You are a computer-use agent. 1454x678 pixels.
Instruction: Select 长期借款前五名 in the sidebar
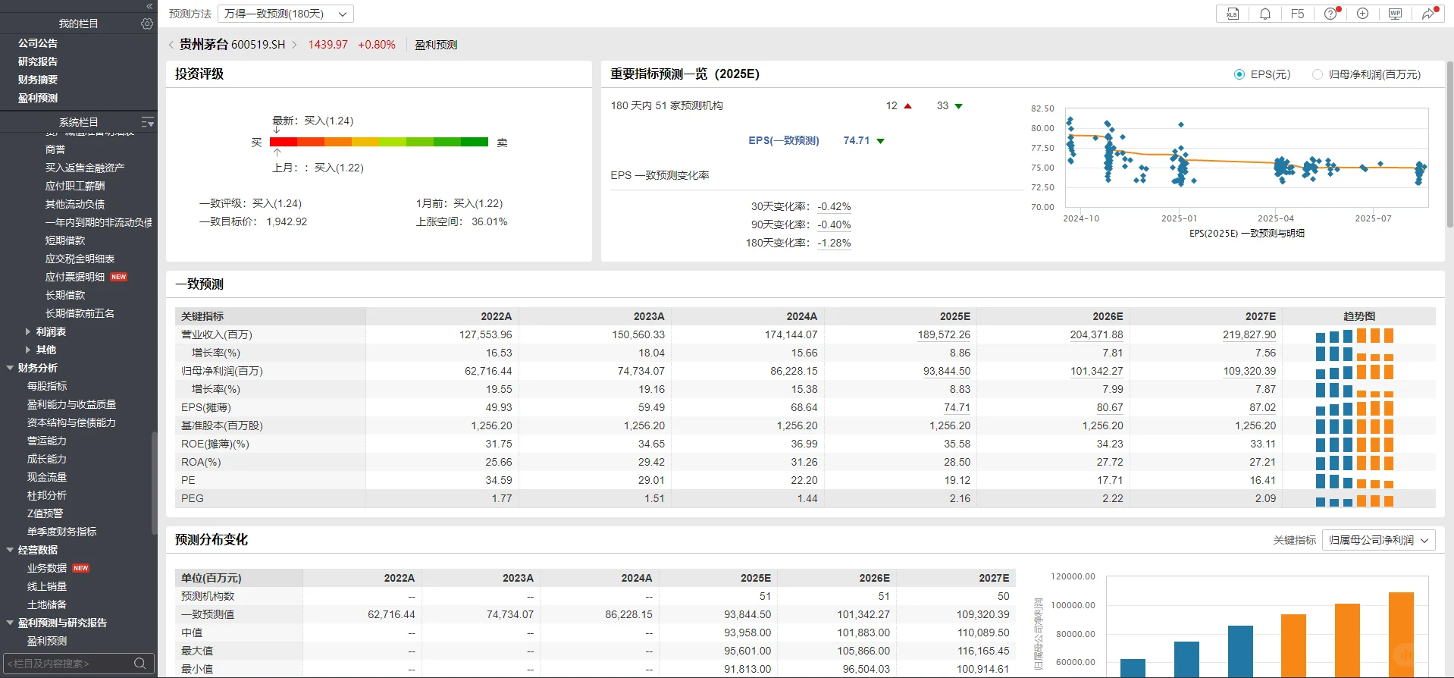point(80,313)
